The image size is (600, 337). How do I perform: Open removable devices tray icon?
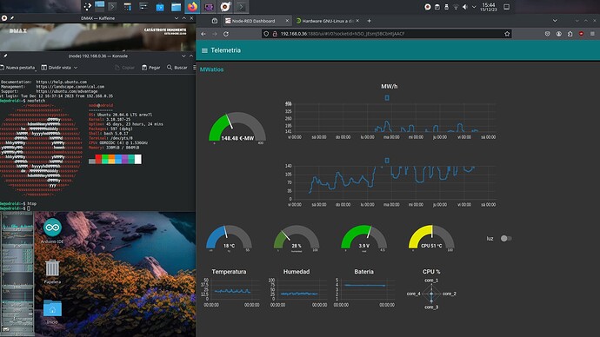tap(446, 7)
